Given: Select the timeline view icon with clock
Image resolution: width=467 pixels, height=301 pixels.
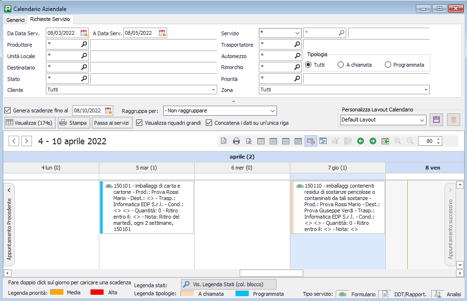Looking at the screenshot, I should tap(310, 141).
